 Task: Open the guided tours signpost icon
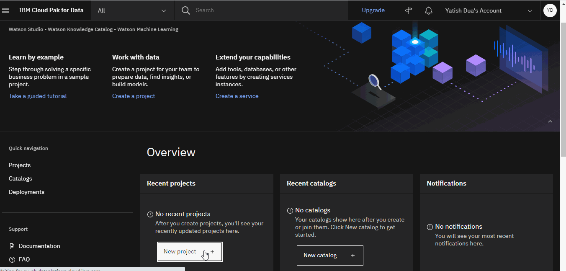coord(409,10)
